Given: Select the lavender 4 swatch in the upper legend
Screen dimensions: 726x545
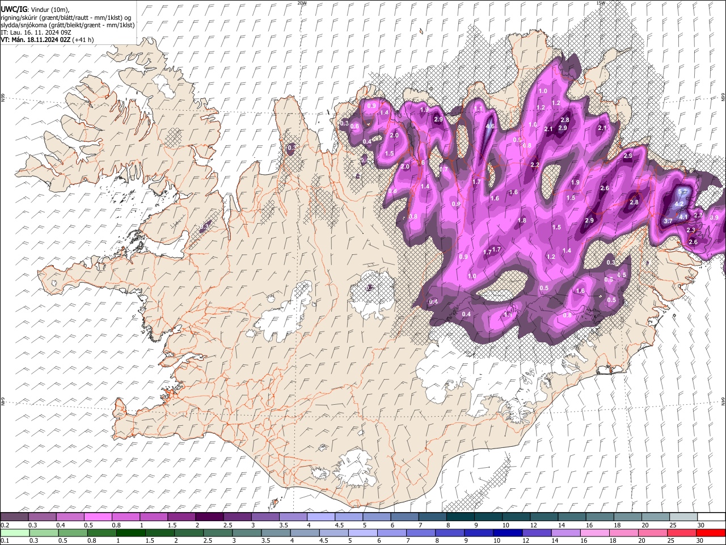Looking at the screenshot, I should [x=321, y=517].
